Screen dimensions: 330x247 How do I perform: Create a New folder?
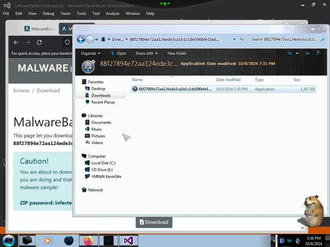click(177, 53)
